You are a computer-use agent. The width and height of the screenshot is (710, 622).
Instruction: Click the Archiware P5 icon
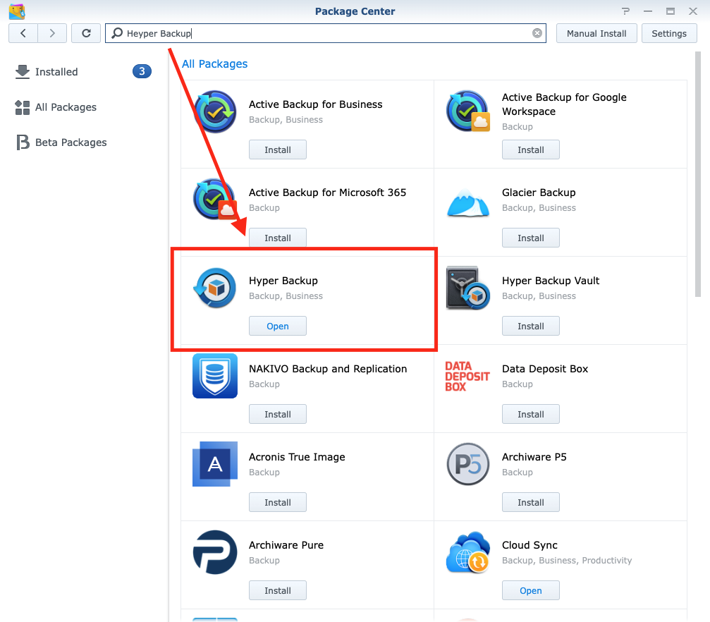(x=467, y=464)
